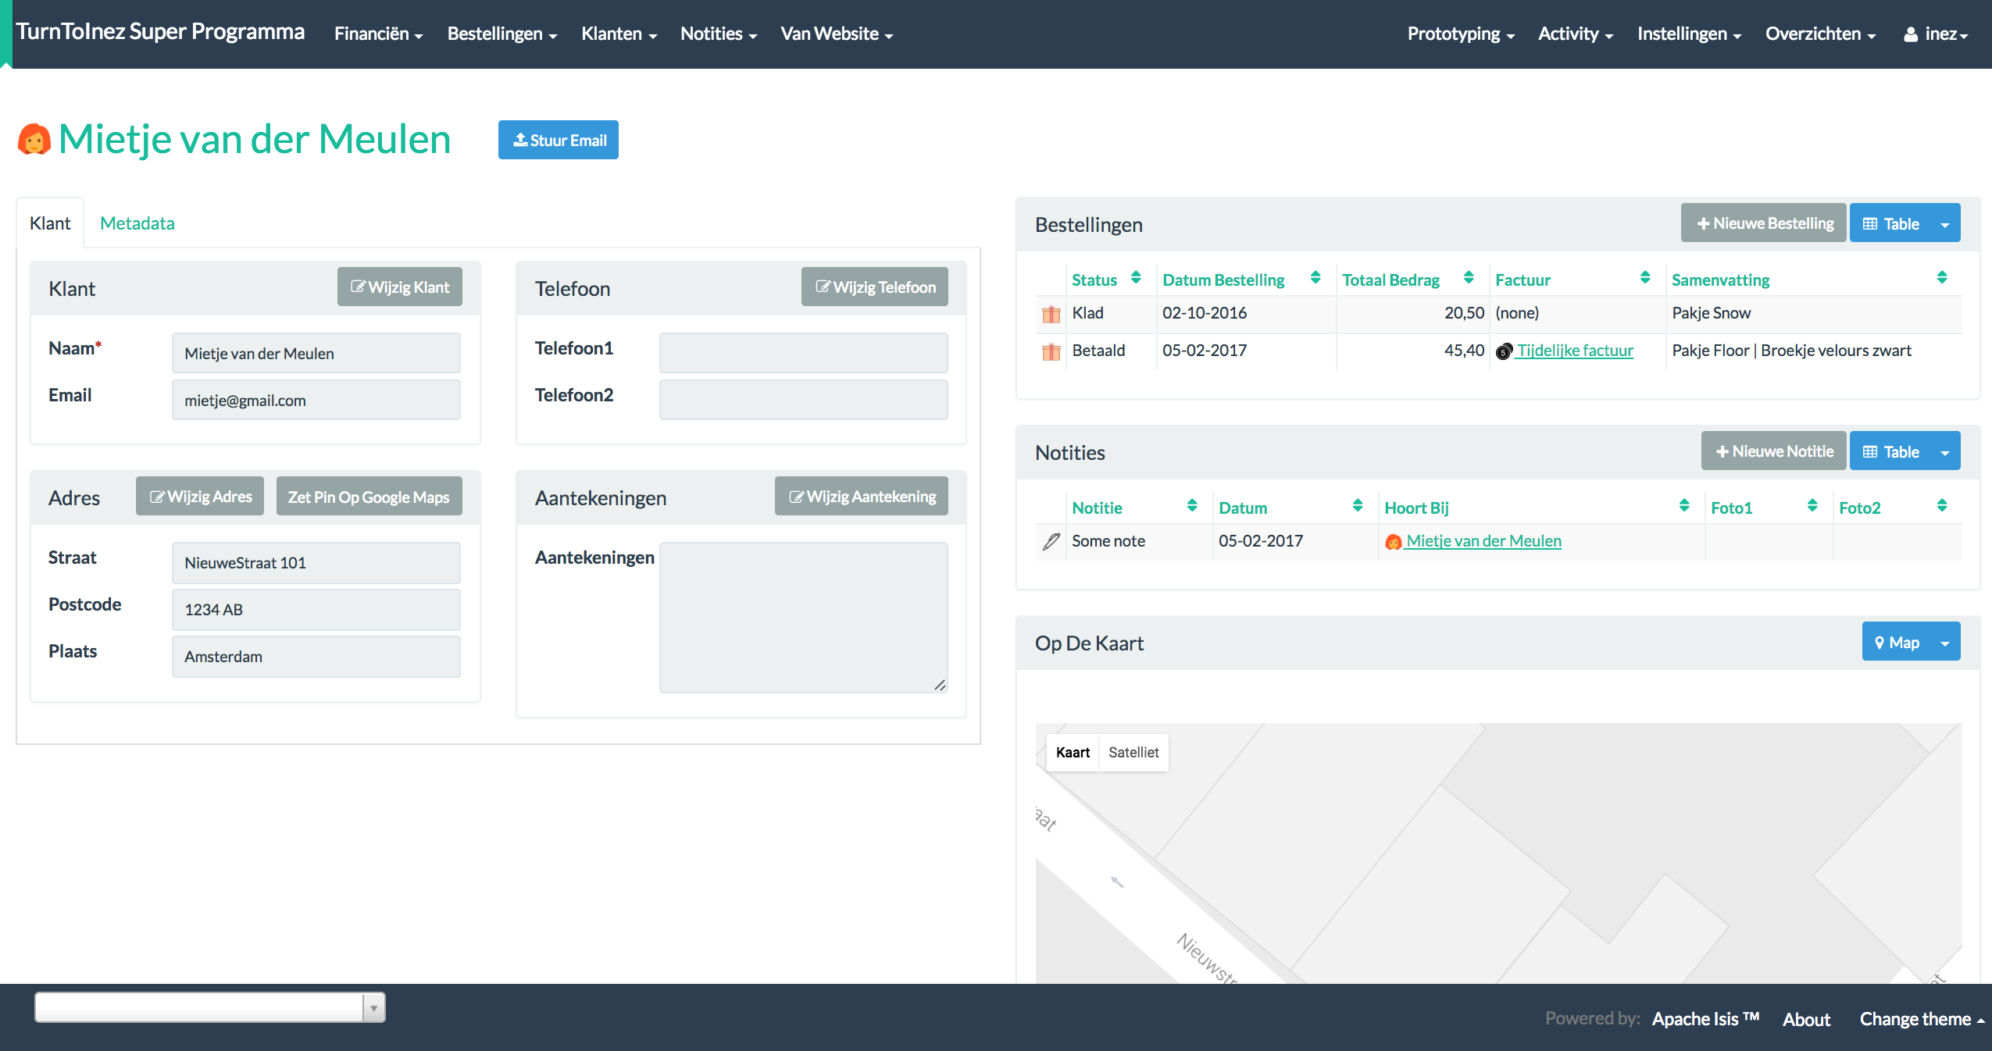Switch the map to Satelliet view
The image size is (1992, 1051).
point(1133,753)
